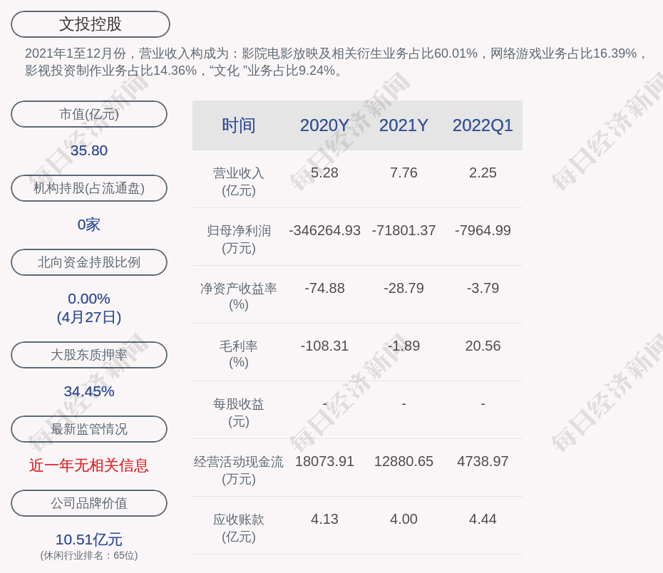This screenshot has height=573, width=663.
Task: Click the 10.51亿元 brand value figure
Action: (89, 540)
